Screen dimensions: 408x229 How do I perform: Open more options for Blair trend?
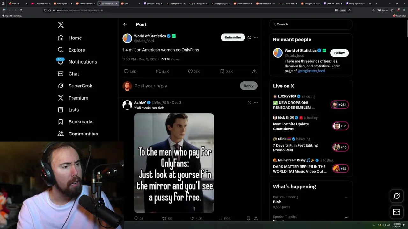pos(346,198)
